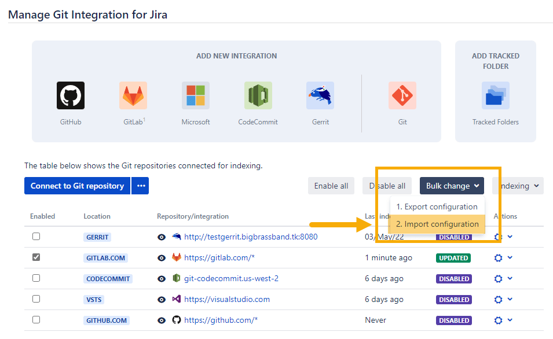Viewport: 553px width, 339px height.
Task: Tick the GITHUB.COM repository checkbox
Action: (36, 320)
